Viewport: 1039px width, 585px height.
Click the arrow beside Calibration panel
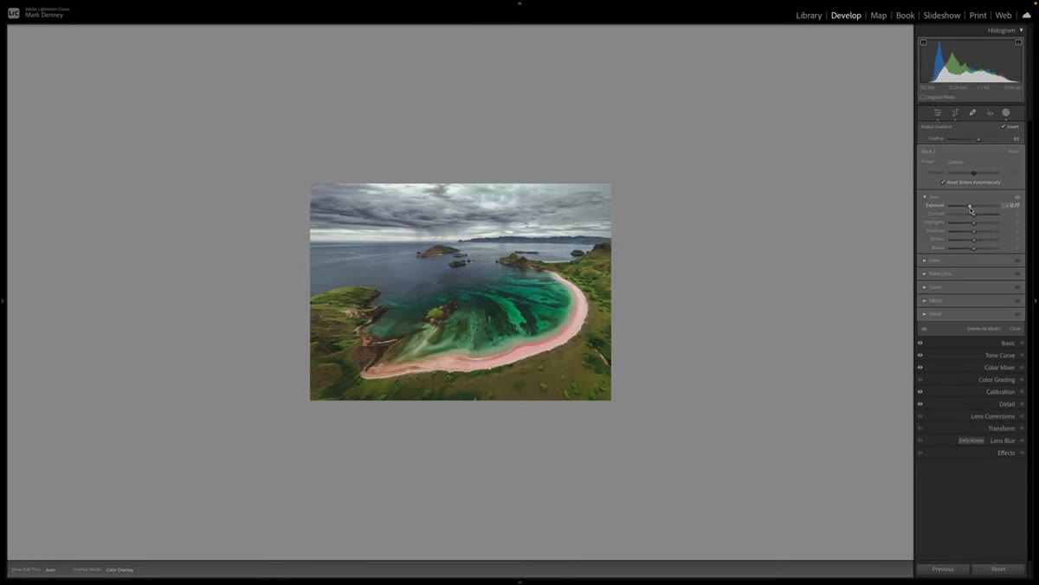coord(1022,392)
